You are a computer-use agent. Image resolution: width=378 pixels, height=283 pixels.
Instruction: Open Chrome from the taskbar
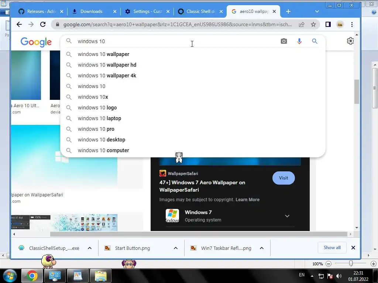(x=32, y=276)
